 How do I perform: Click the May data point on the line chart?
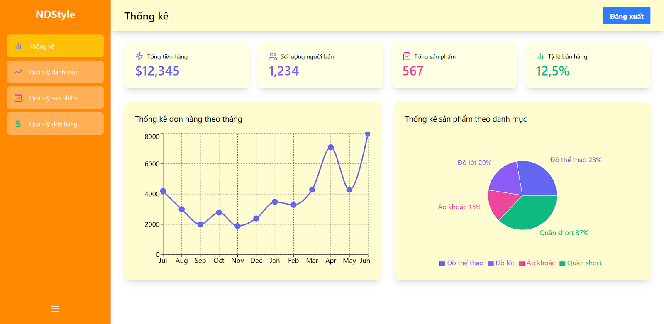point(349,190)
